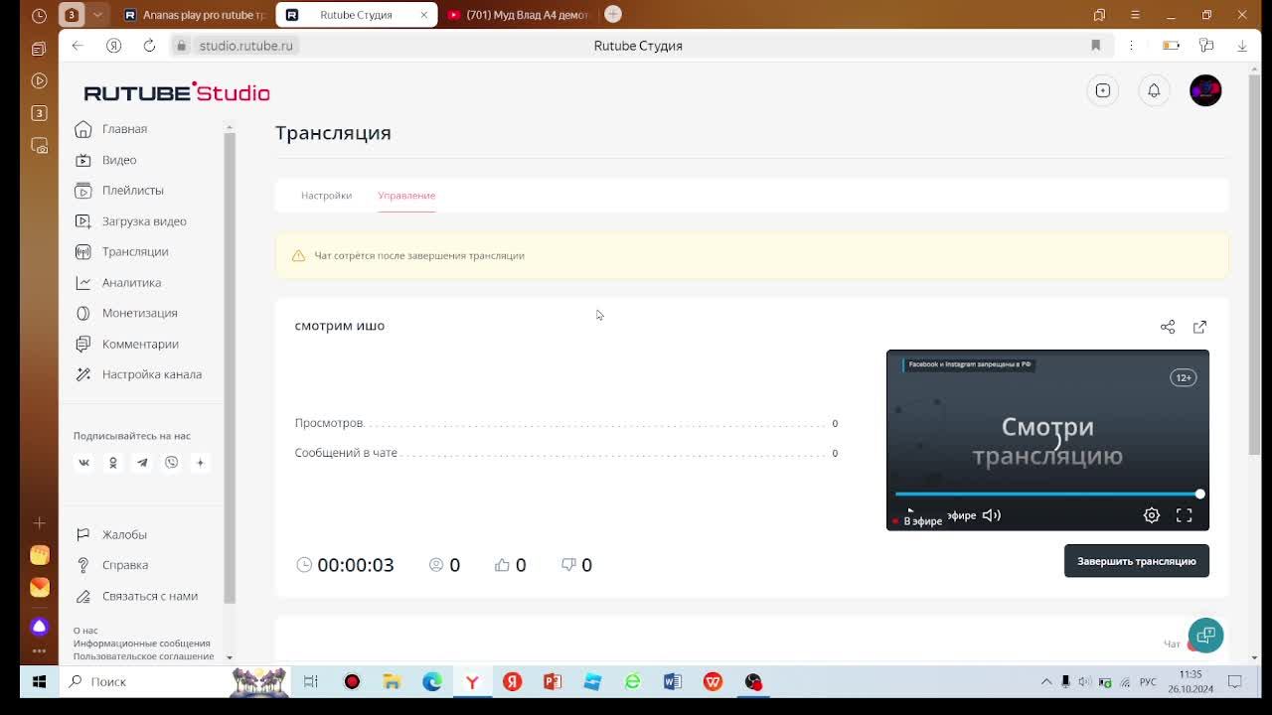Screen dimensions: 1272x715
Task: Click the VK social icon
Action: tap(84, 463)
